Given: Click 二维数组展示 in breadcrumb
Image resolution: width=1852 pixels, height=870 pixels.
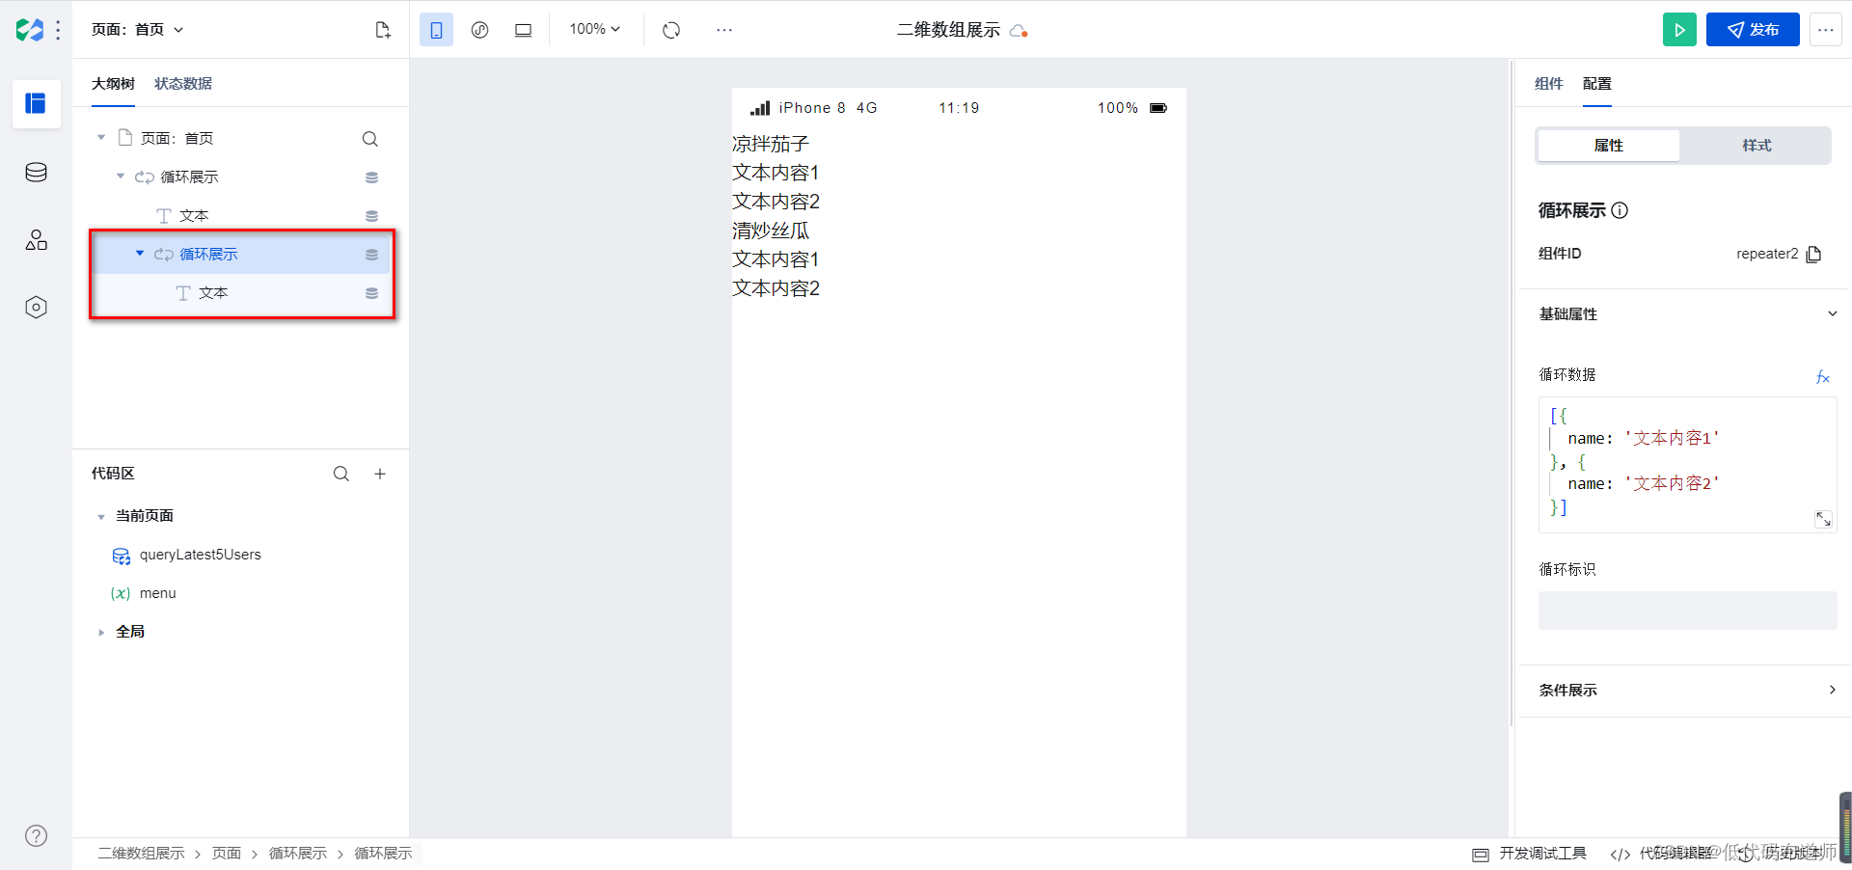Looking at the screenshot, I should (141, 854).
